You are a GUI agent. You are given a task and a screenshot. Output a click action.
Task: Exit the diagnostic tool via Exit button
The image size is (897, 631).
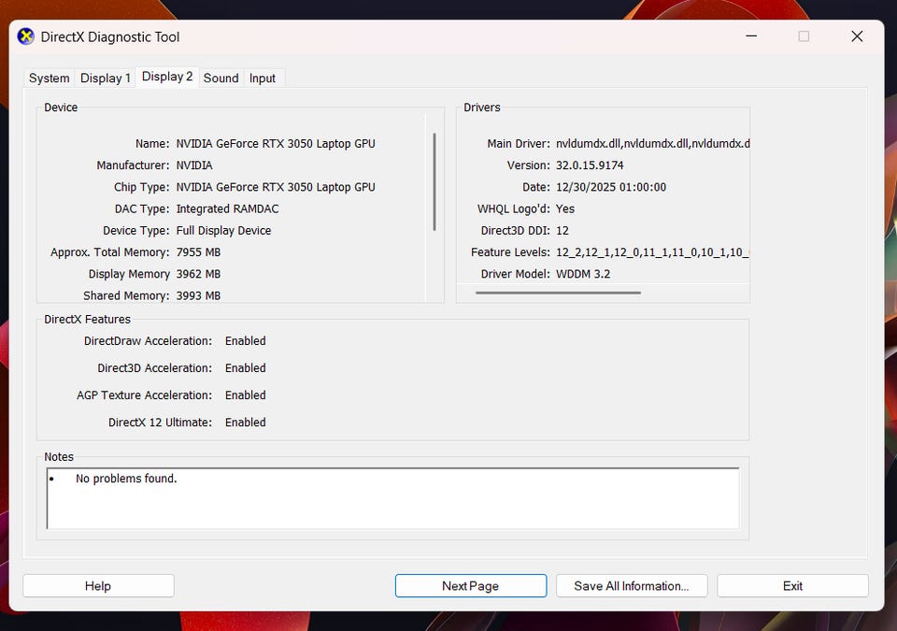[x=793, y=586]
